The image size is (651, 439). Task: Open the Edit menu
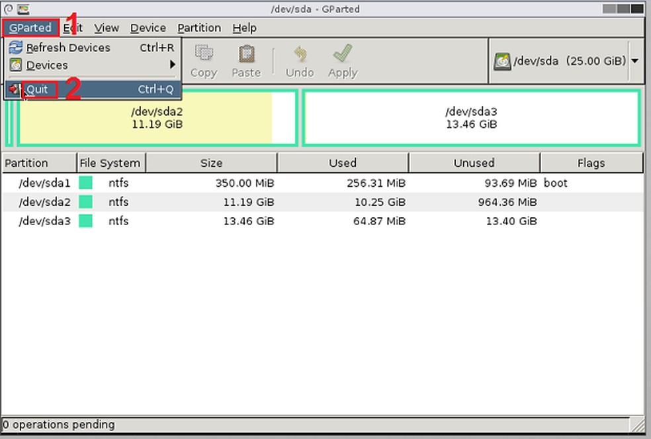[73, 28]
